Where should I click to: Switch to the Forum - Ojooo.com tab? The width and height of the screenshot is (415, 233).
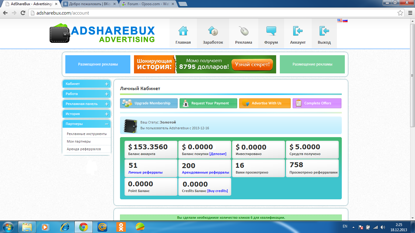(147, 4)
